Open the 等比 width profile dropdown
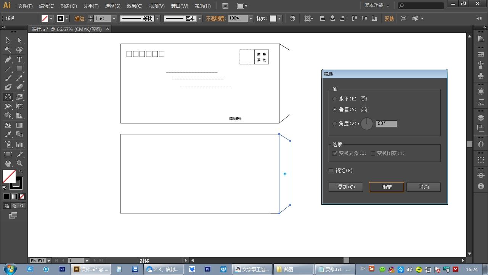 [157, 18]
